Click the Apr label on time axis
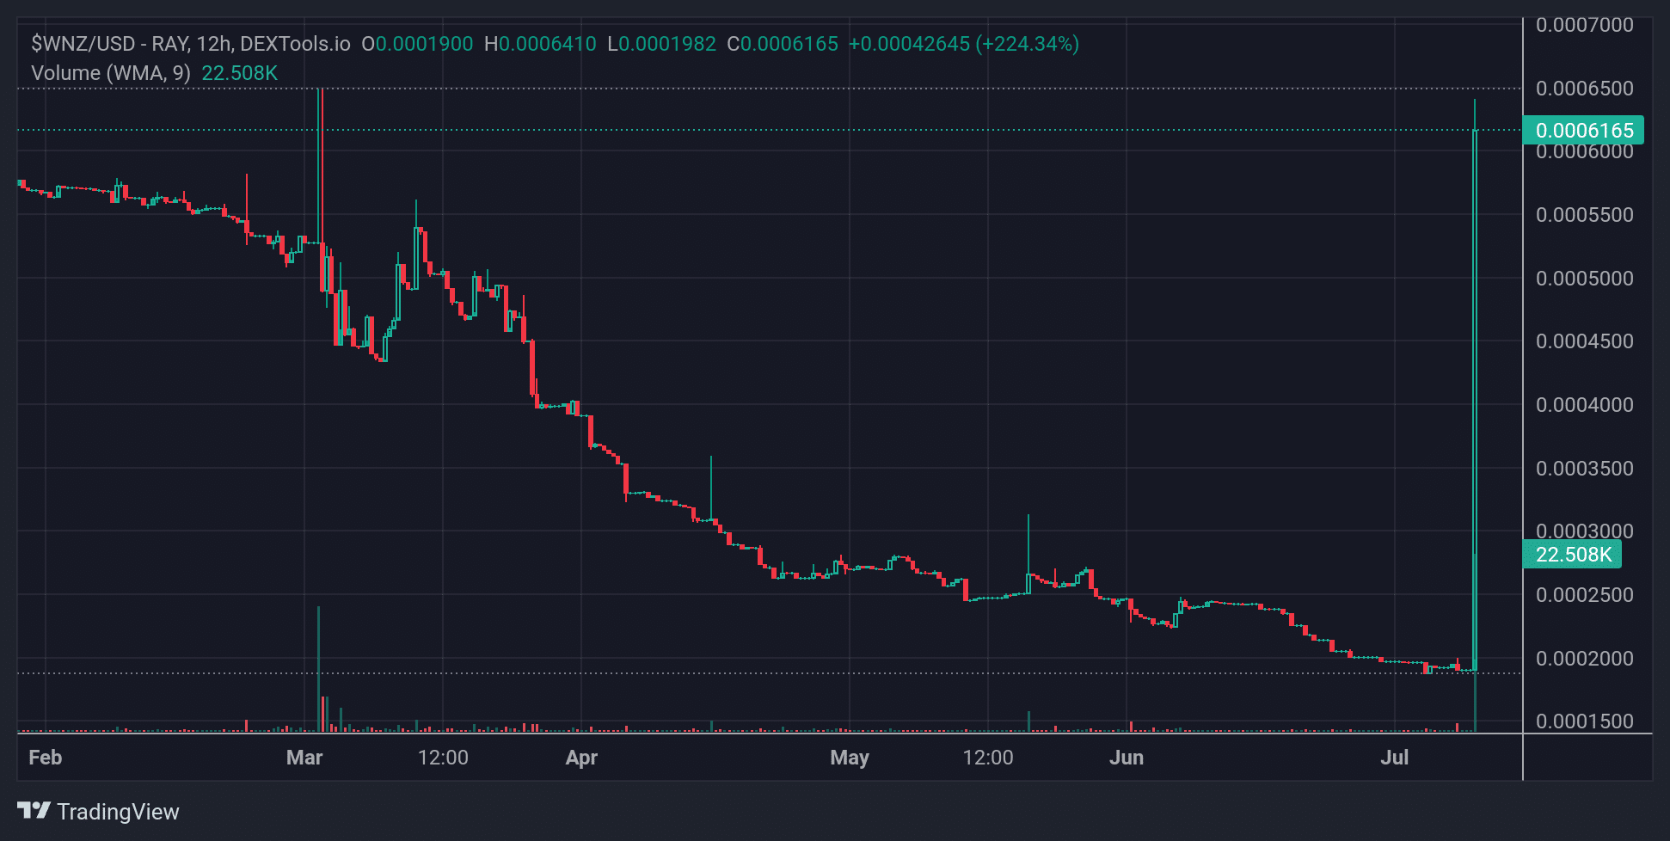The image size is (1670, 841). pyautogui.click(x=581, y=758)
